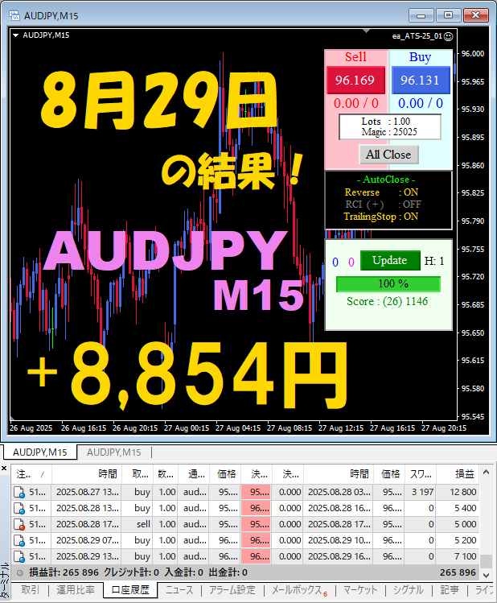Open the 取引 terminal tab
497x603 pixels.
click(31, 590)
